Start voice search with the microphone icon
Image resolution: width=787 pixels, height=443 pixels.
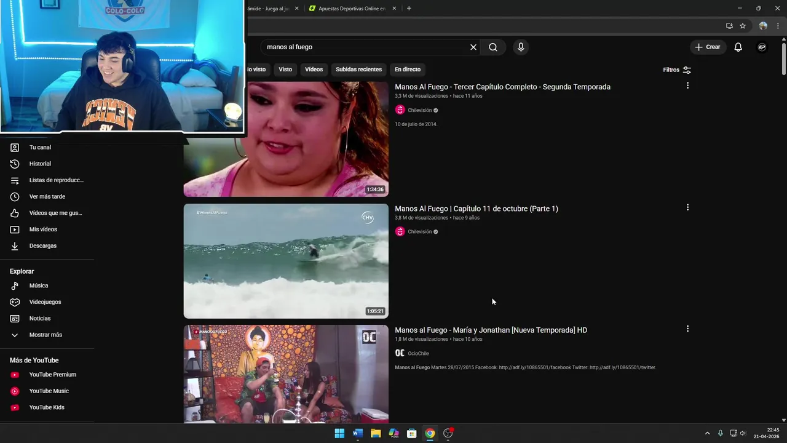(x=521, y=47)
